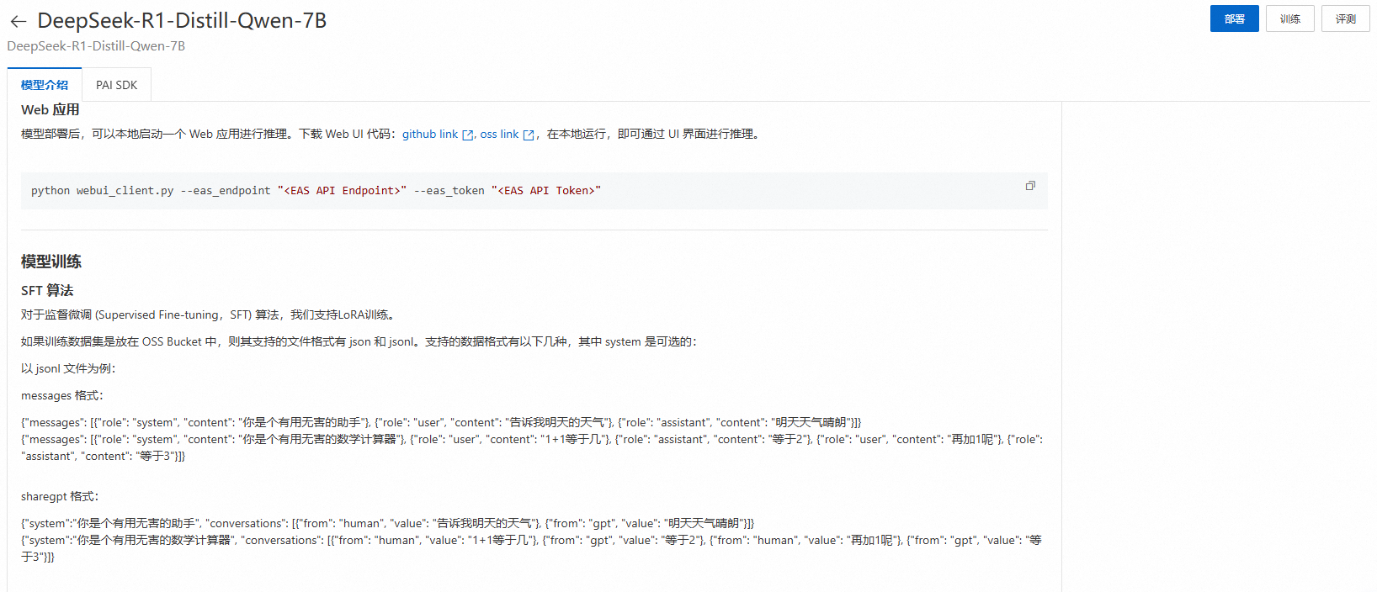Click the messages 格式 label
Screen dimensions: 1377x592
tap(62, 395)
